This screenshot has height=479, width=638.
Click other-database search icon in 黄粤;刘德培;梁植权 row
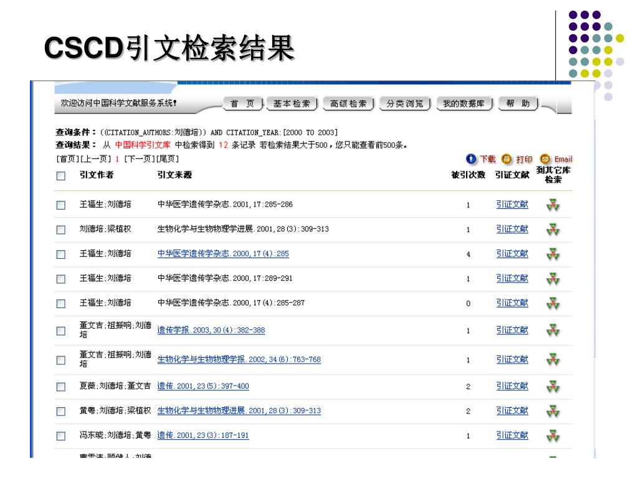(553, 411)
